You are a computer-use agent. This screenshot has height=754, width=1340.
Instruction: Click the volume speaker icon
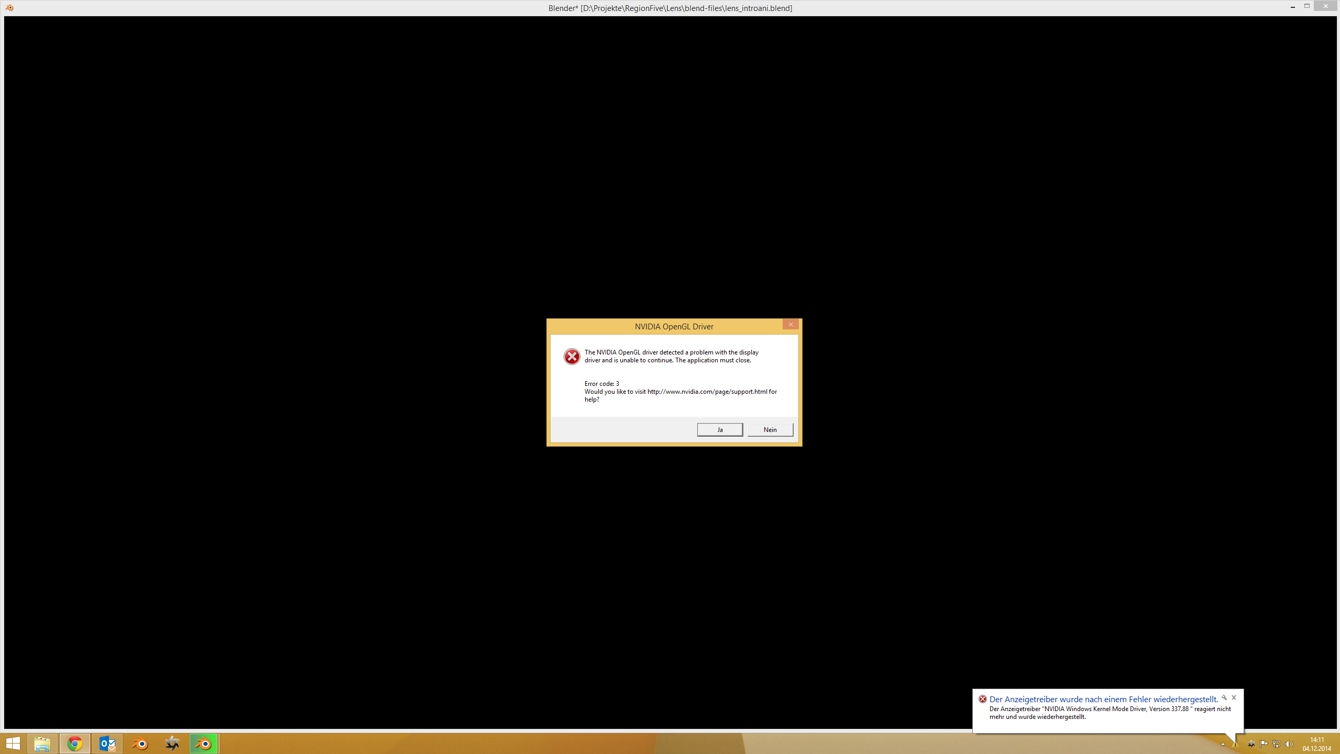[x=1289, y=744]
